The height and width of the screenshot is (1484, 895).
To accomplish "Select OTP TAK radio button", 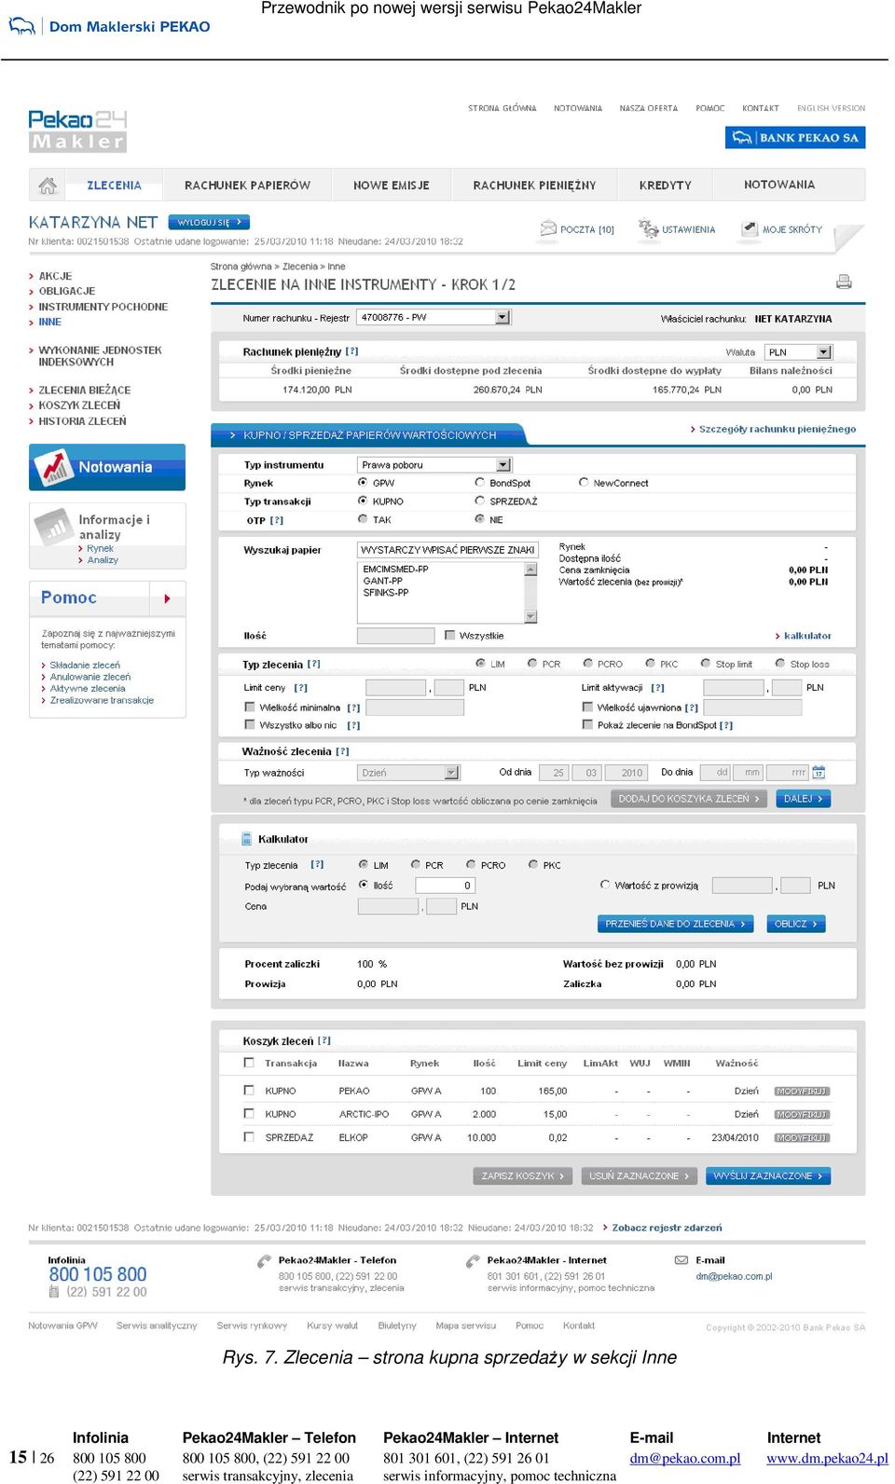I will [x=363, y=519].
